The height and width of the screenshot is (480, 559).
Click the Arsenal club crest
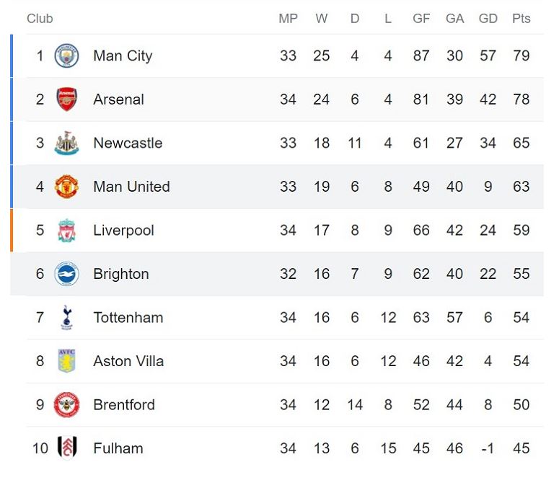point(66,99)
